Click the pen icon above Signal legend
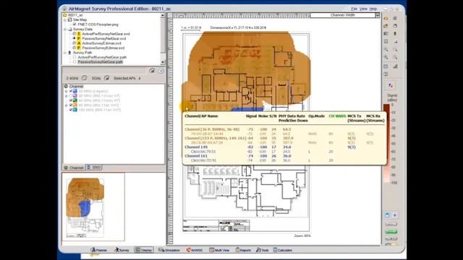The width and height of the screenshot is (463, 260). coord(391,85)
